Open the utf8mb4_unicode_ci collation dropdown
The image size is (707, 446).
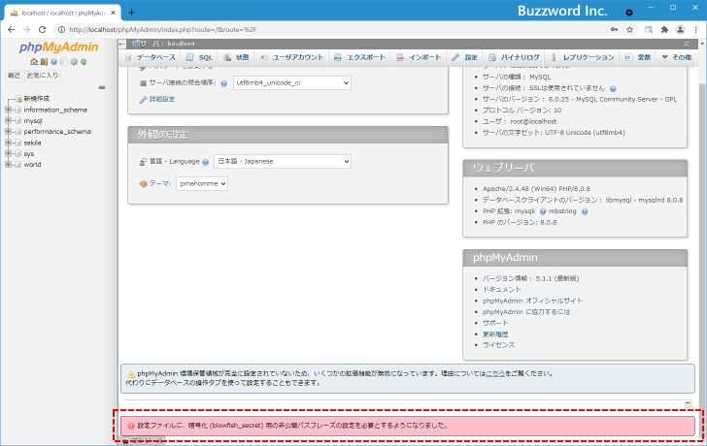point(291,82)
